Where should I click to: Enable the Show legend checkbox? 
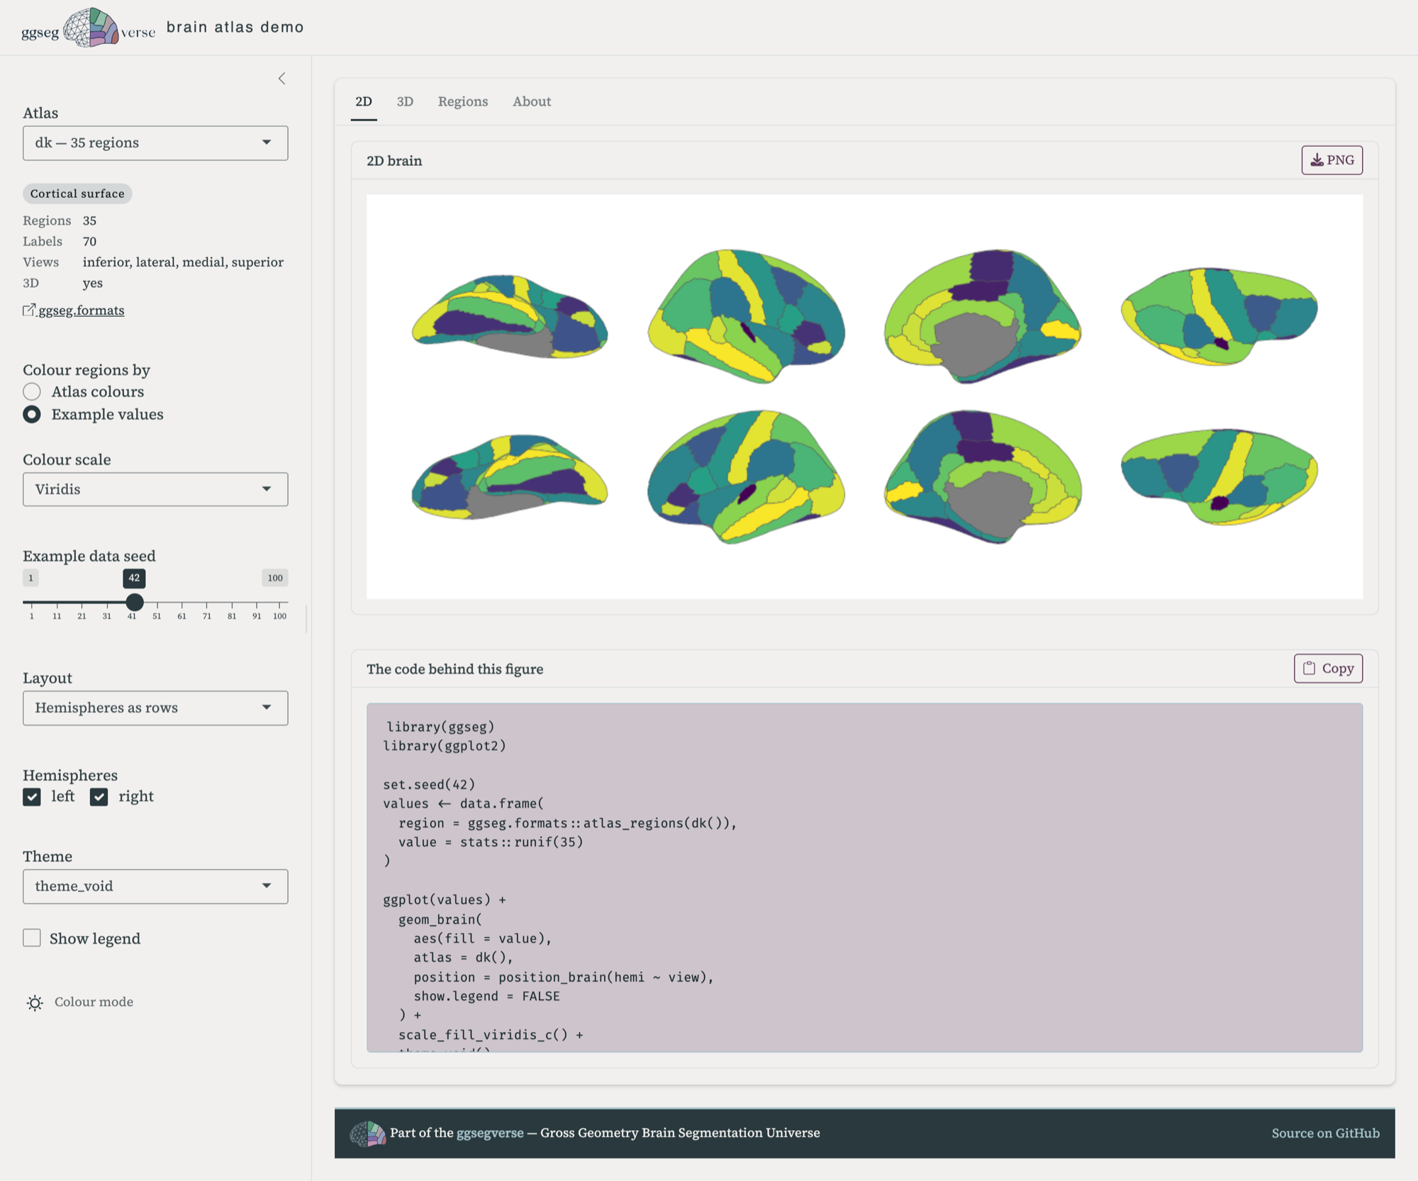pos(32,938)
